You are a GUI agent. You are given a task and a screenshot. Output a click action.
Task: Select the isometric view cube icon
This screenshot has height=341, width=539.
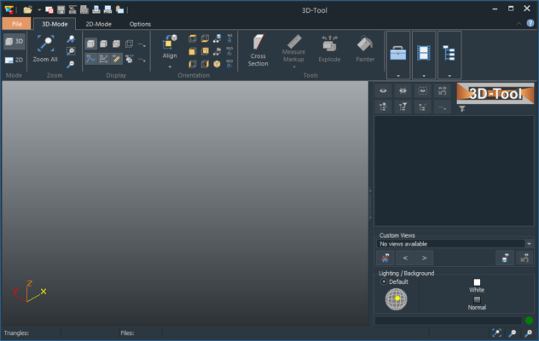coord(217,64)
